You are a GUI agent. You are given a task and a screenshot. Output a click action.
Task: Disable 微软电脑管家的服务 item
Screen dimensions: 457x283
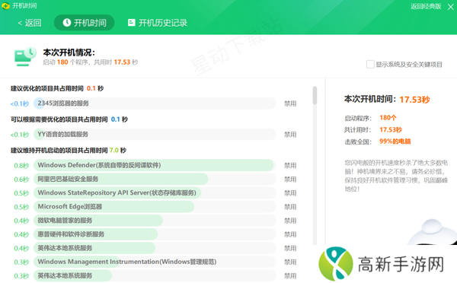click(x=290, y=221)
